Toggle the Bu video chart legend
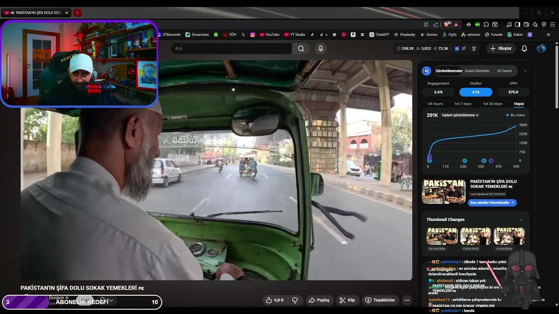The height and width of the screenshot is (314, 559). point(515,115)
